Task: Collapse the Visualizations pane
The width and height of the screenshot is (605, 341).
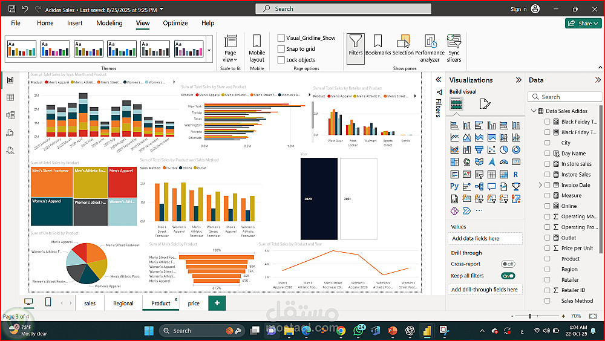Action: click(518, 80)
